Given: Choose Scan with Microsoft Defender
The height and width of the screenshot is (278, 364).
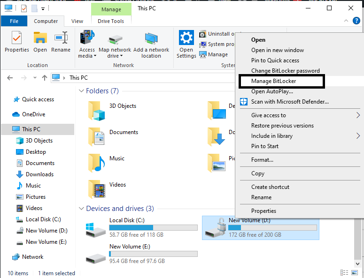Looking at the screenshot, I should pos(290,102).
